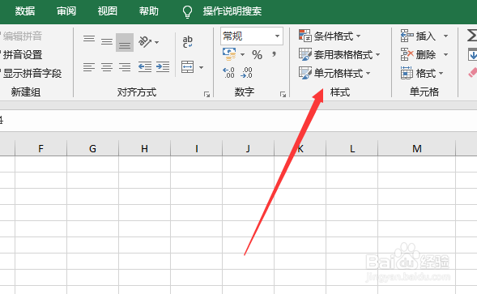Click 拼音设置 in the 新建组 group
Image resolution: width=477 pixels, height=294 pixels.
[x=22, y=55]
